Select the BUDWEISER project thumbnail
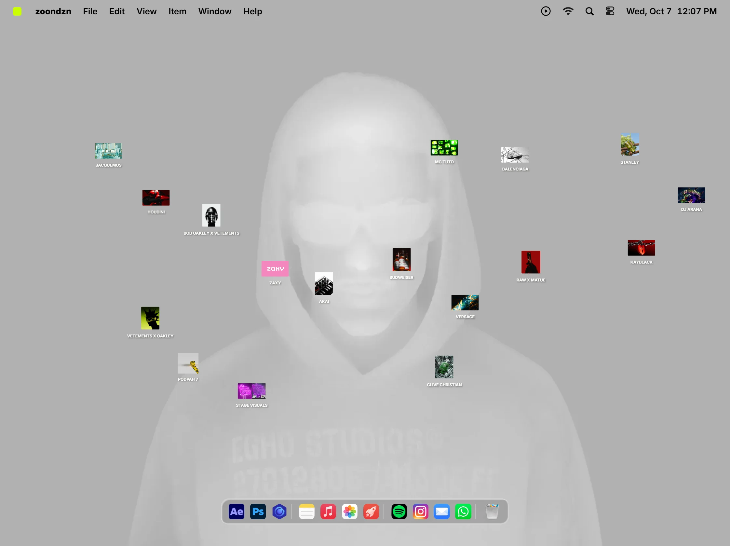The height and width of the screenshot is (546, 730). pos(401,259)
